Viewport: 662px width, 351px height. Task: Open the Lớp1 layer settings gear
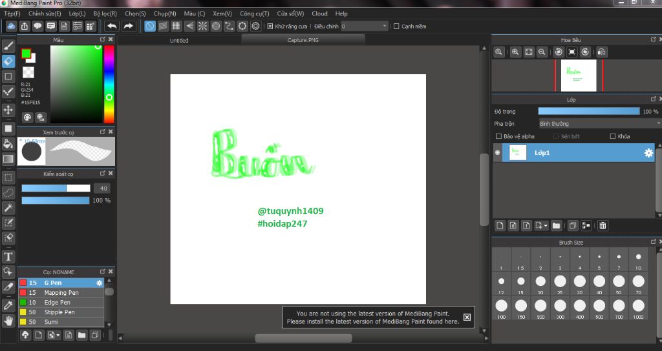pos(648,153)
